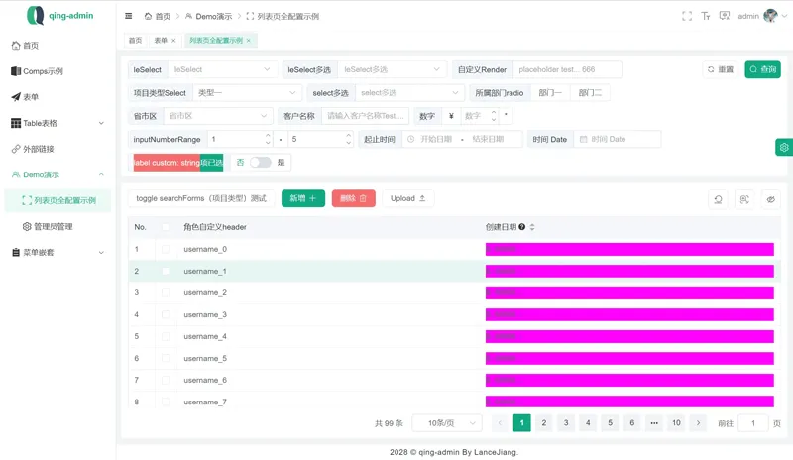The width and height of the screenshot is (793, 460).
Task: Click the green 查询 search button
Action: [762, 69]
